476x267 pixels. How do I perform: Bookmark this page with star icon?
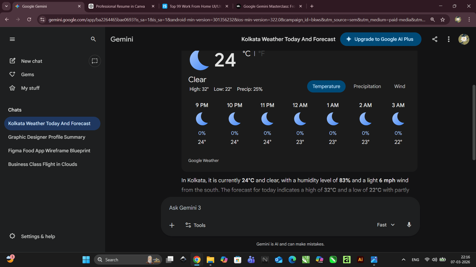(x=443, y=19)
